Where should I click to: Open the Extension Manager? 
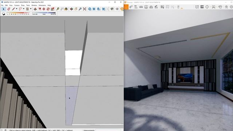[x=103, y=9]
